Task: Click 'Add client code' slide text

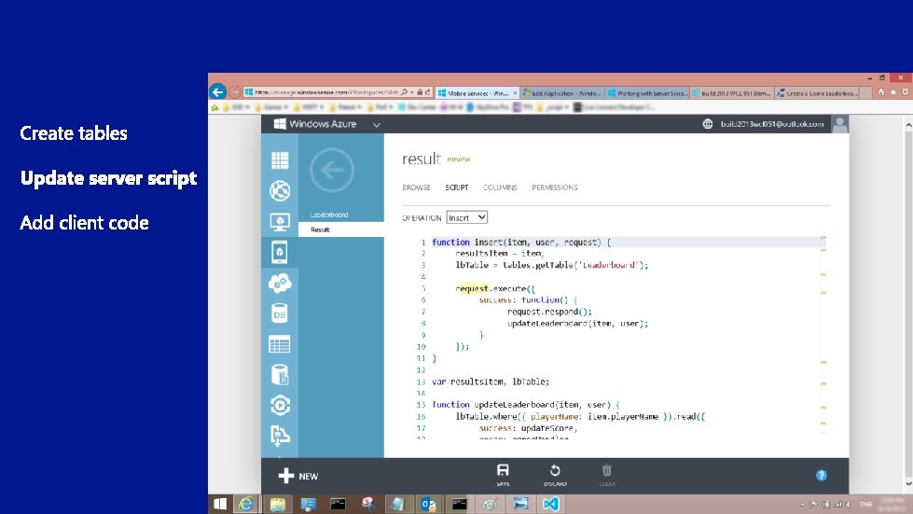Action: point(85,222)
